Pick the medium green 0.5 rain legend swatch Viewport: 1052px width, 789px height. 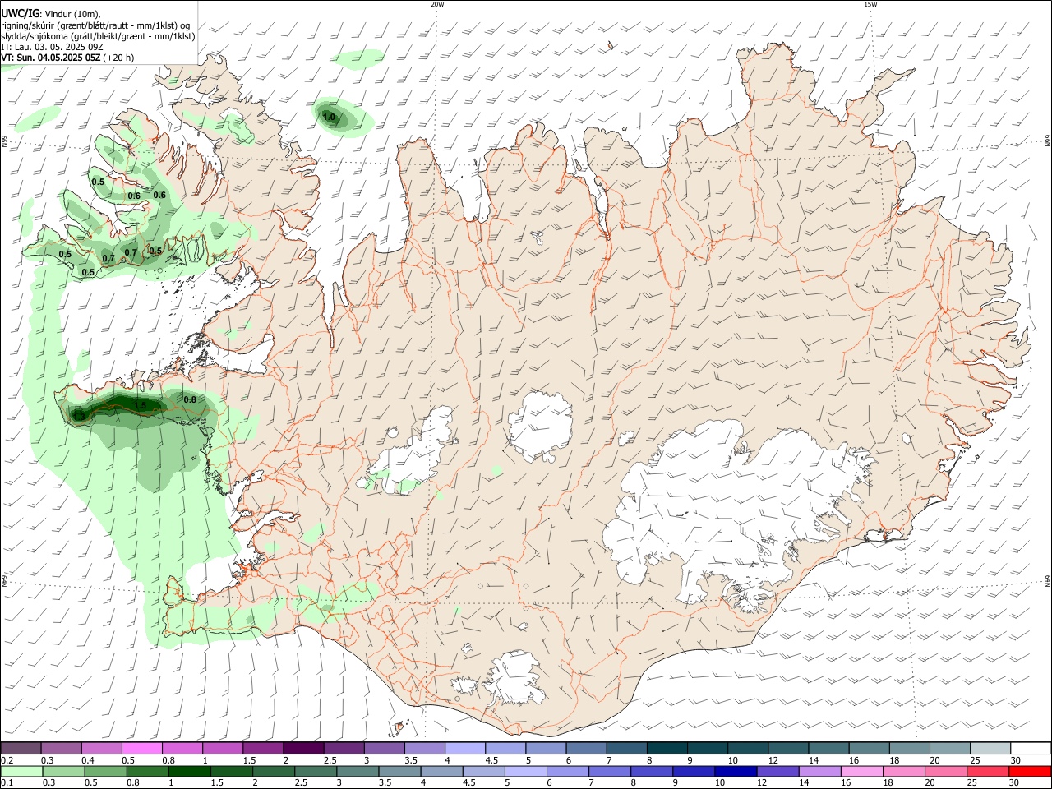pyautogui.click(x=104, y=772)
